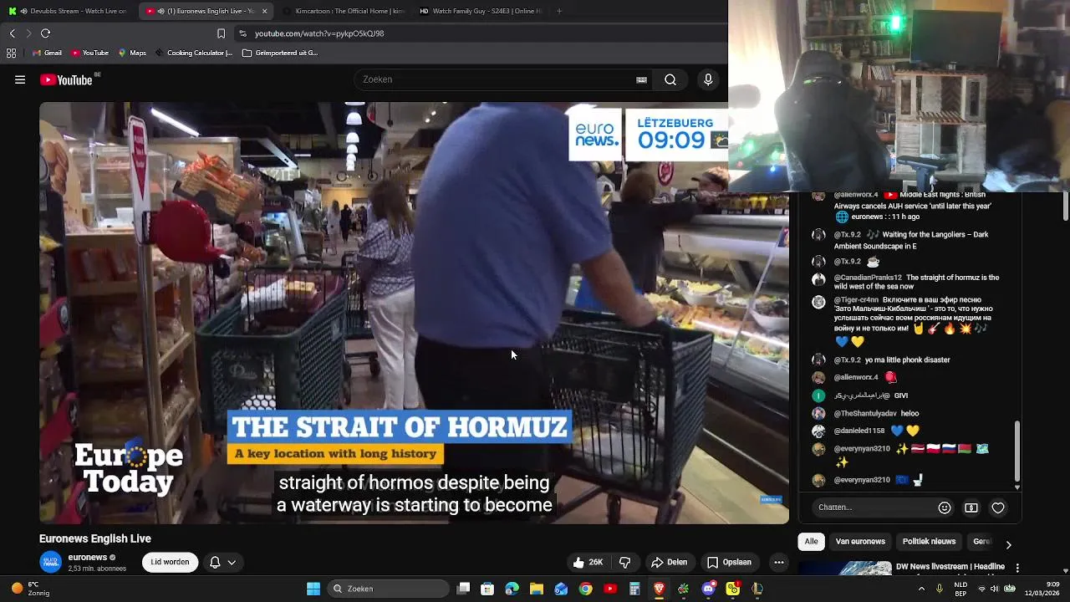The width and height of the screenshot is (1070, 602).
Task: Click the Windows taskbar Zoeken search box
Action: click(x=387, y=589)
